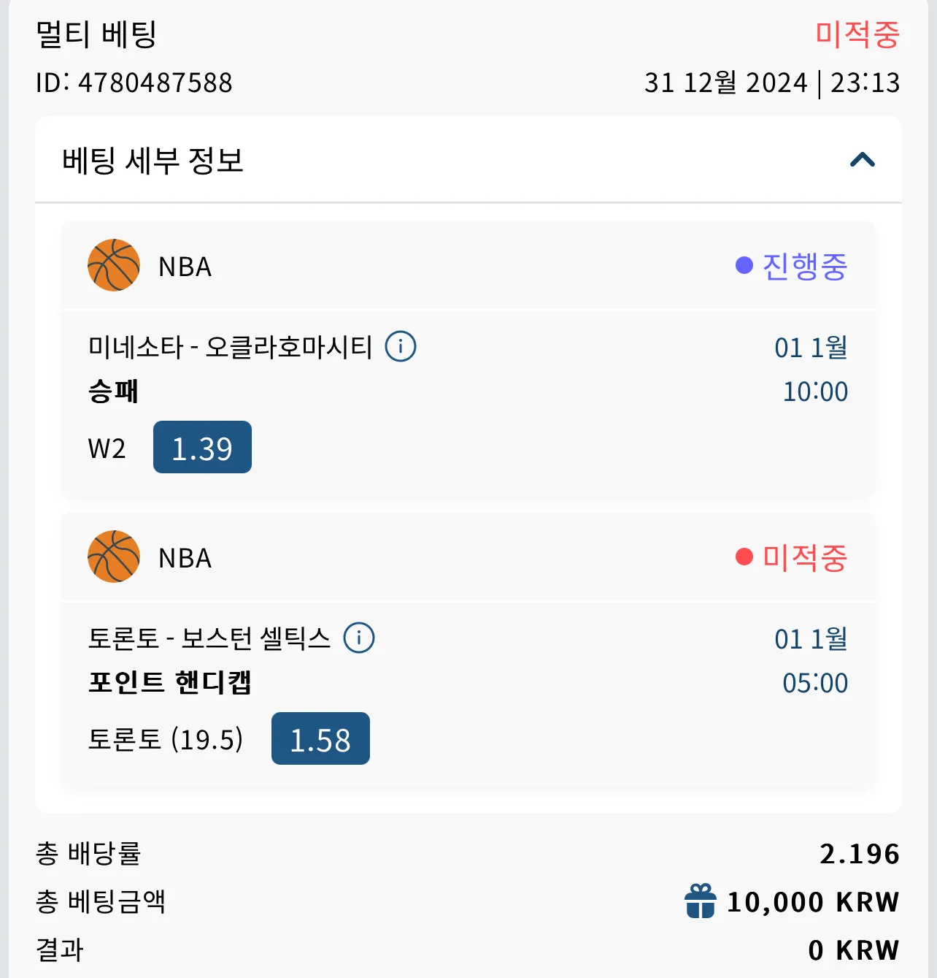Select the 1.39 odds button for W2
This screenshot has height=978, width=937.
pos(202,447)
